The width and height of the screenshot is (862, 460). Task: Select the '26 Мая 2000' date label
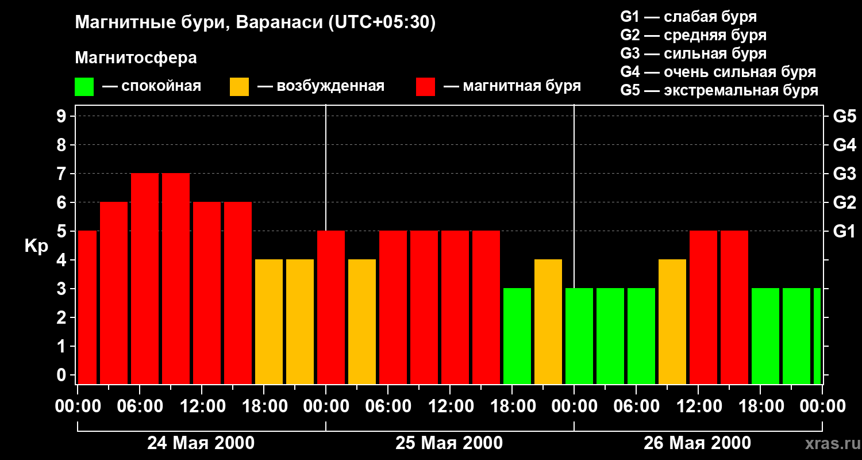point(697,443)
